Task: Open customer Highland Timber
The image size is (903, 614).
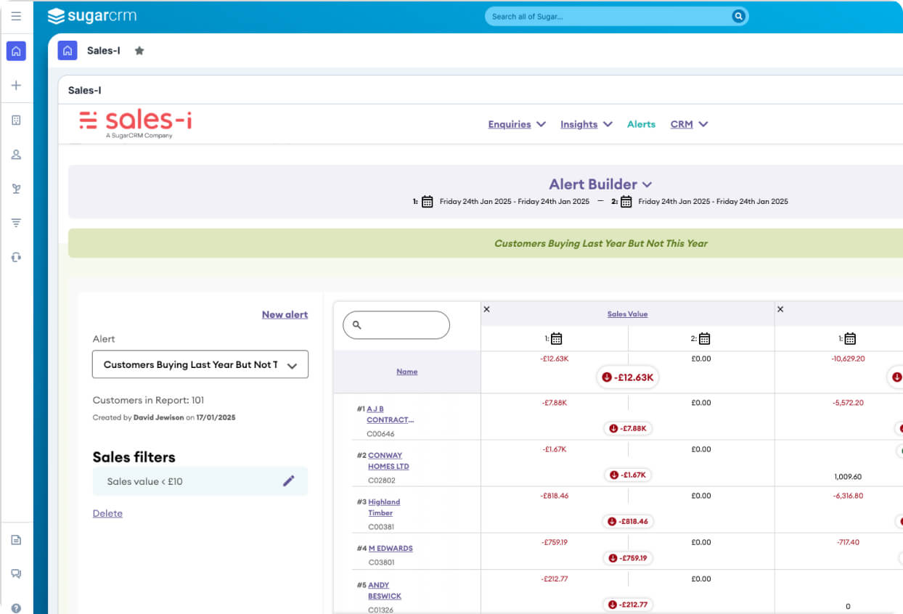Action: click(x=384, y=507)
